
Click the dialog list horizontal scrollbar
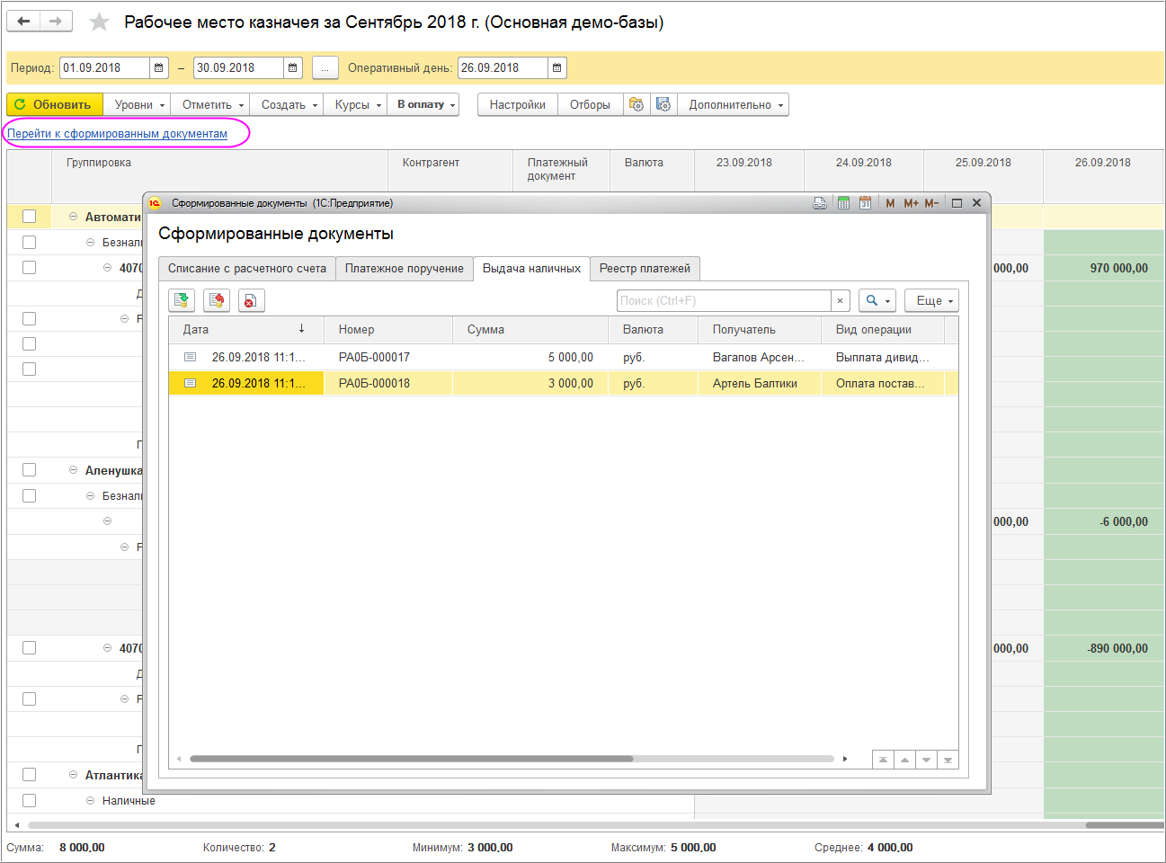412,759
